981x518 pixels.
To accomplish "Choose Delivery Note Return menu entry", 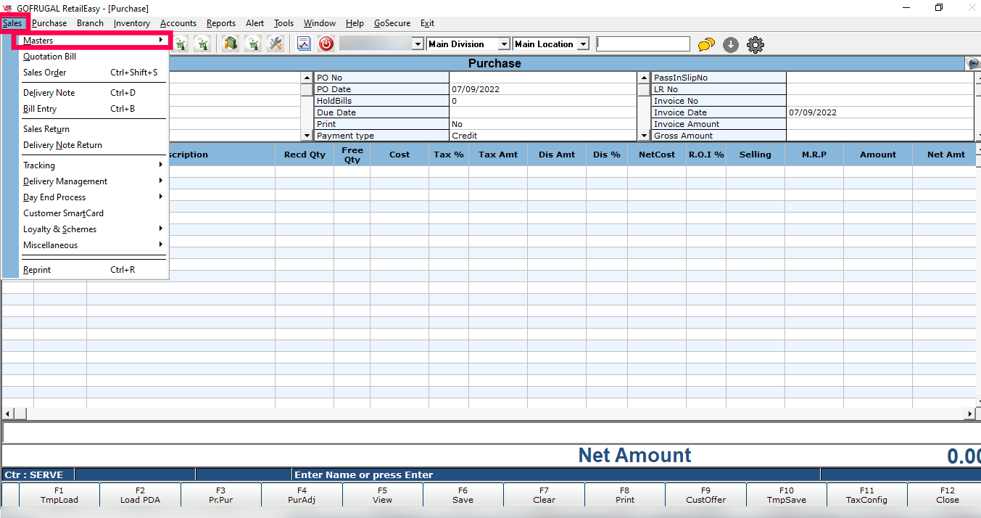I will click(62, 145).
